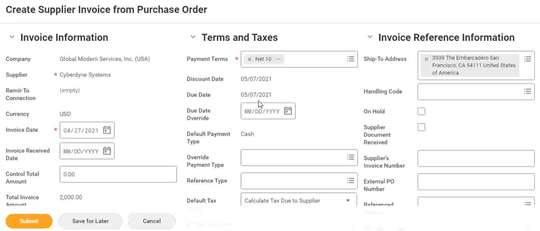The image size is (540, 231).
Task: Remove the selected Ship-To Address
Action: pyautogui.click(x=426, y=59)
